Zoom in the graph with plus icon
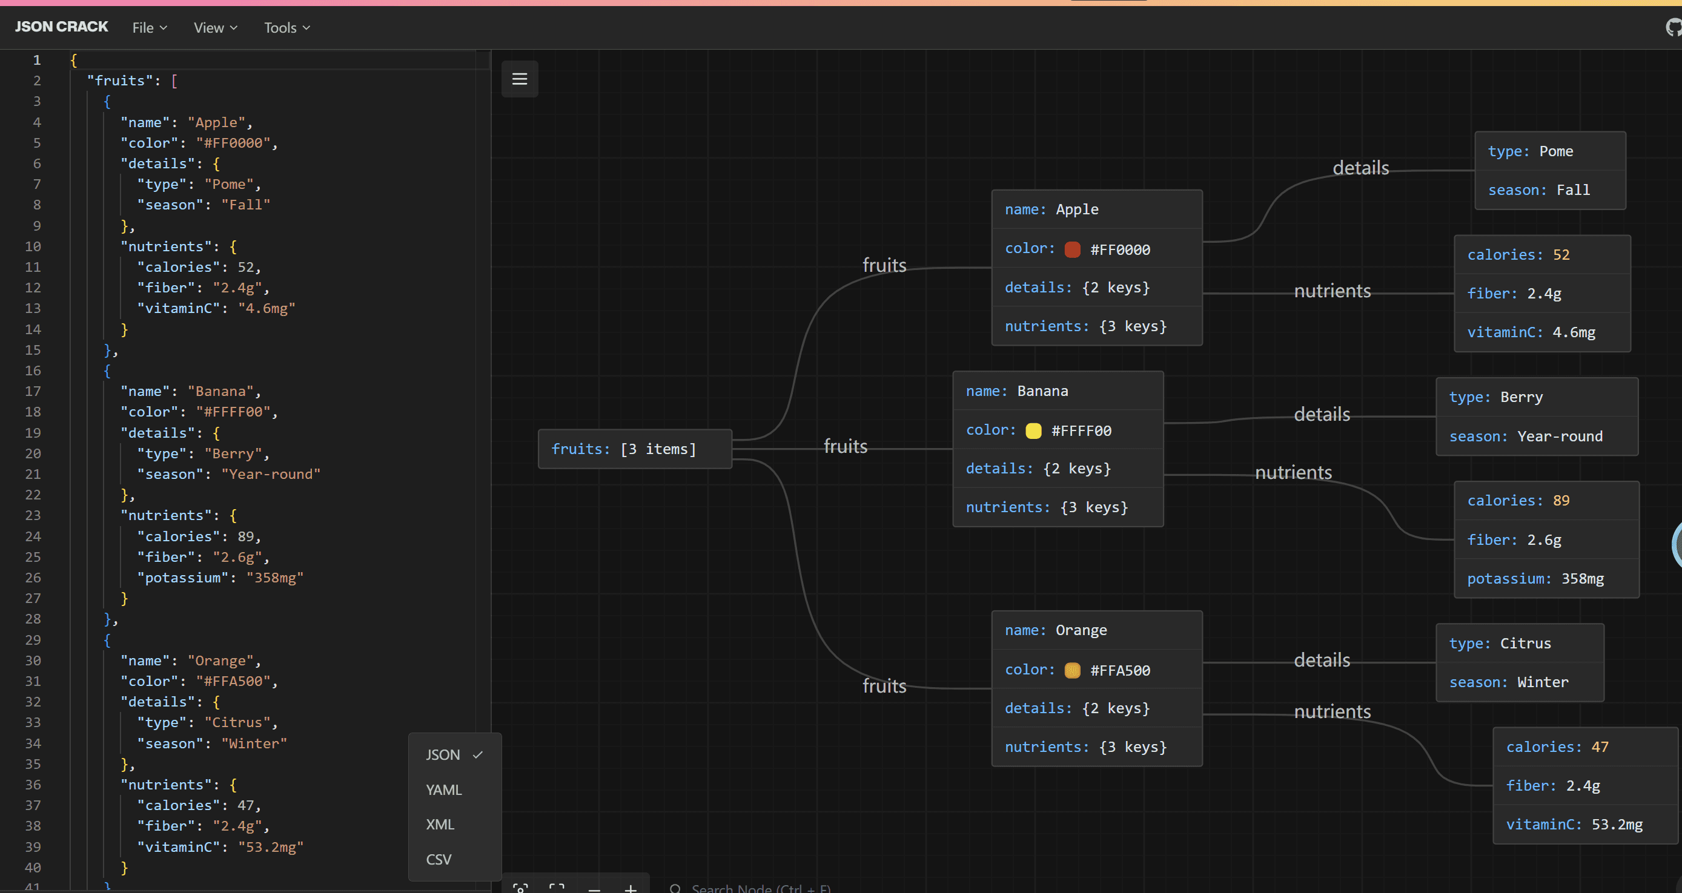Viewport: 1682px width, 893px height. click(631, 888)
